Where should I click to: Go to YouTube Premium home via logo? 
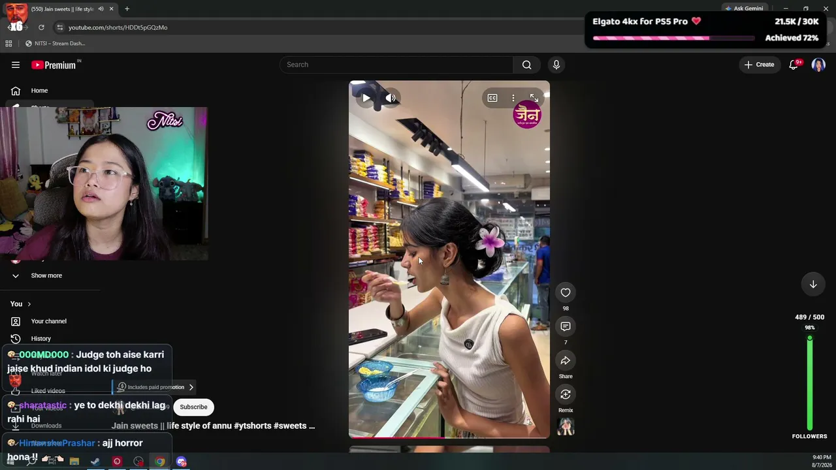point(54,65)
